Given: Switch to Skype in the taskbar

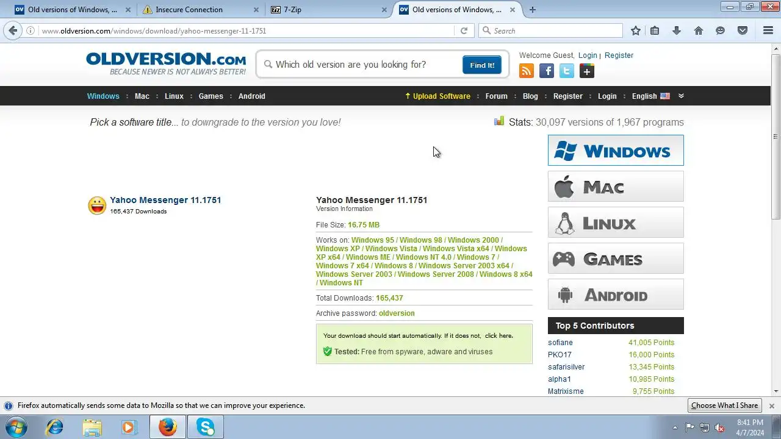Looking at the screenshot, I should [206, 427].
